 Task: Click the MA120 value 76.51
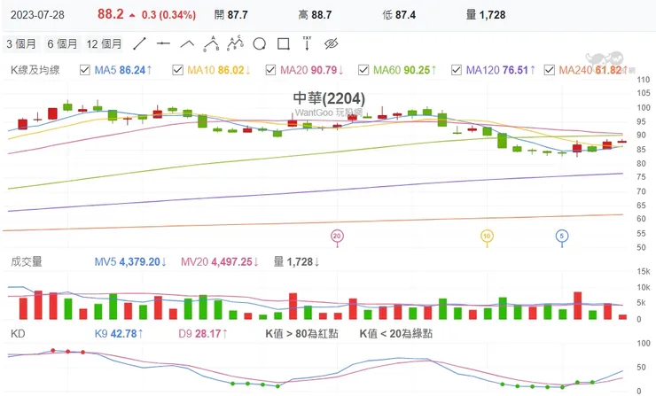[x=515, y=70]
